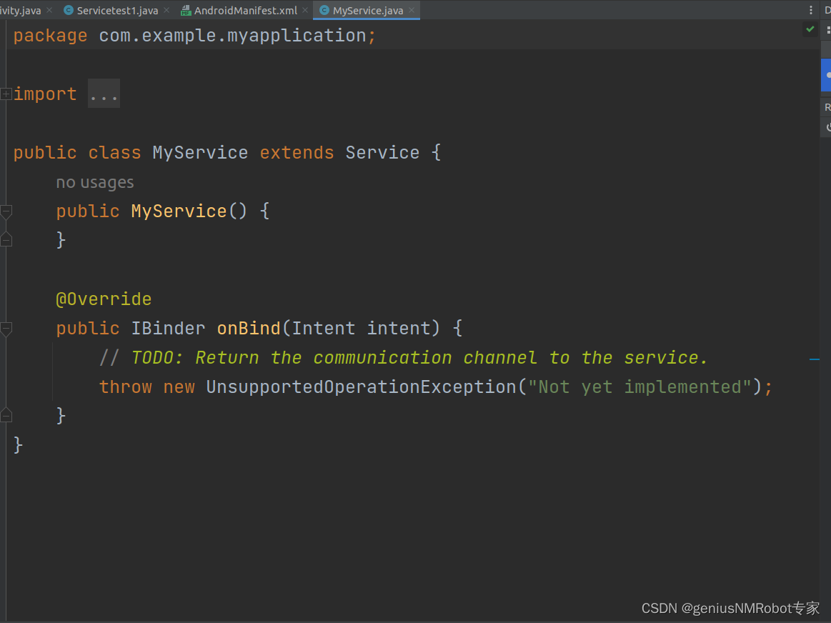The width and height of the screenshot is (831, 623).
Task: Click the blue change marker beside TODO line
Action: (815, 359)
